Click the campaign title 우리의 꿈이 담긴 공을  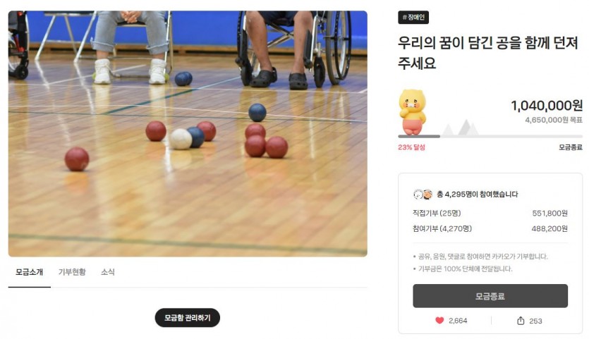(x=488, y=53)
